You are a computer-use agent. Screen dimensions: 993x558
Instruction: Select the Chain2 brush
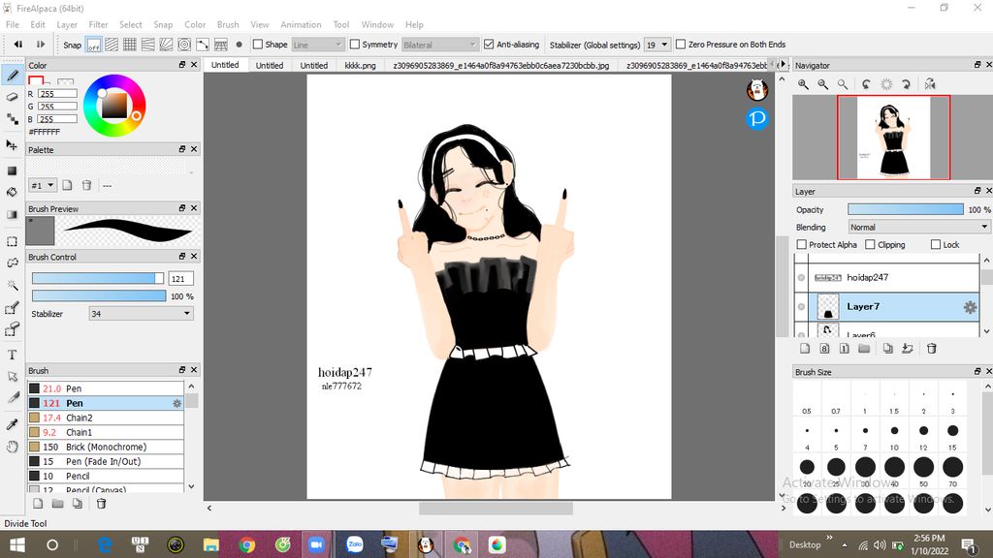coord(106,418)
